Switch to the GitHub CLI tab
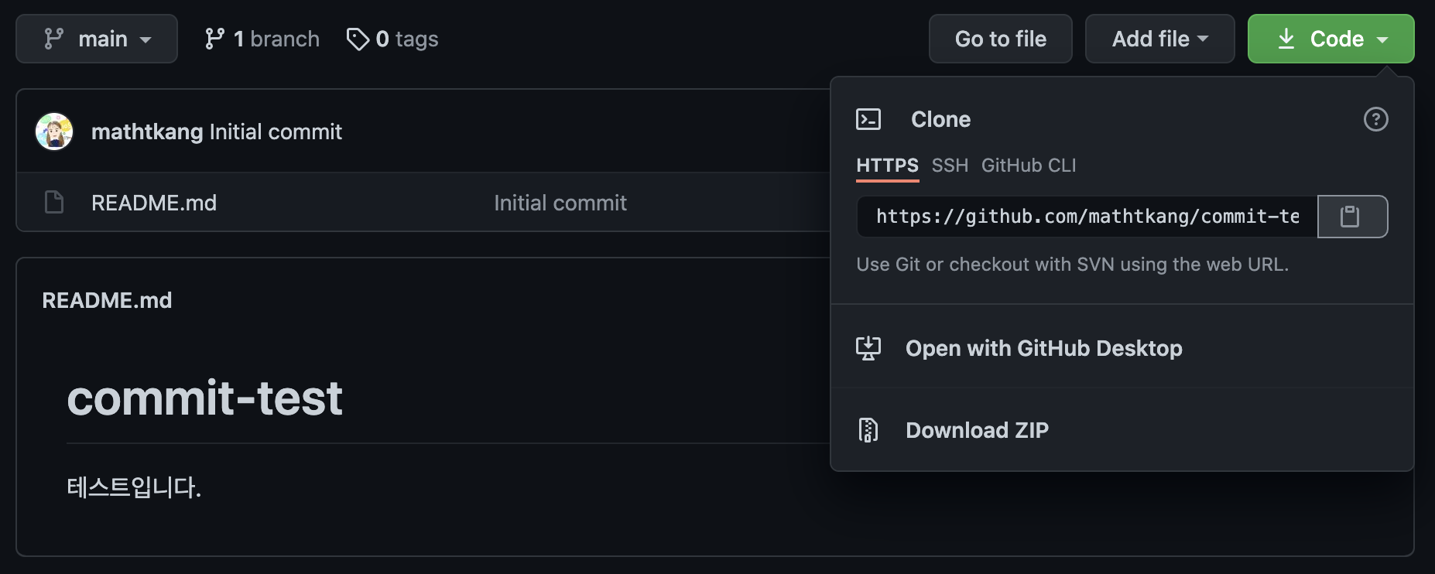1435x574 pixels. [1029, 166]
